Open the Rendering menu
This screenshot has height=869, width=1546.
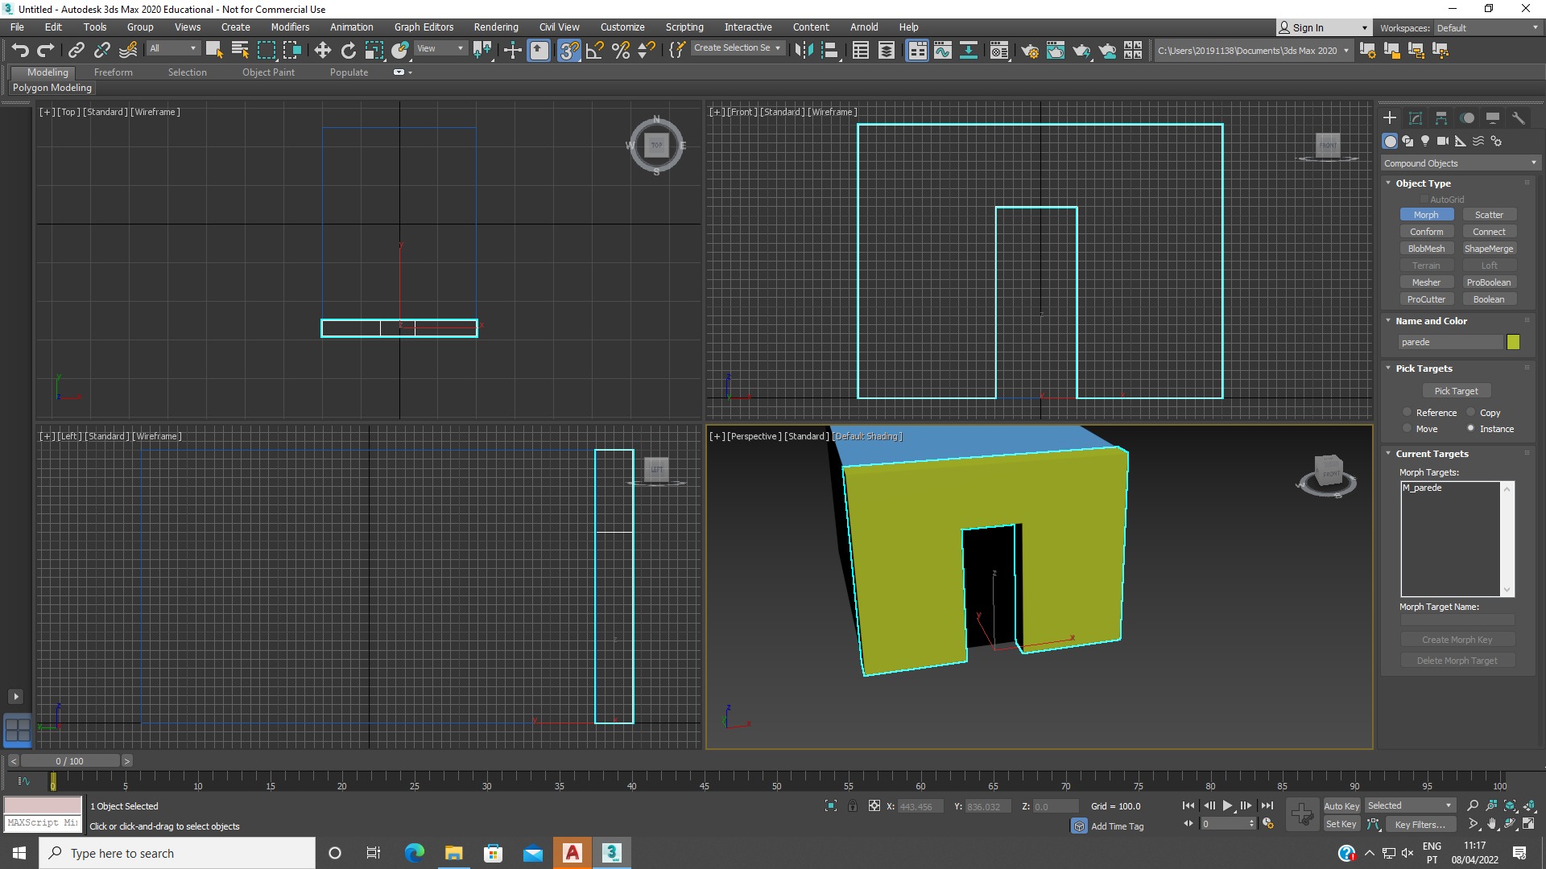click(495, 27)
